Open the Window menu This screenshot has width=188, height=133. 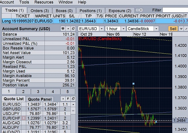click(x=66, y=2)
